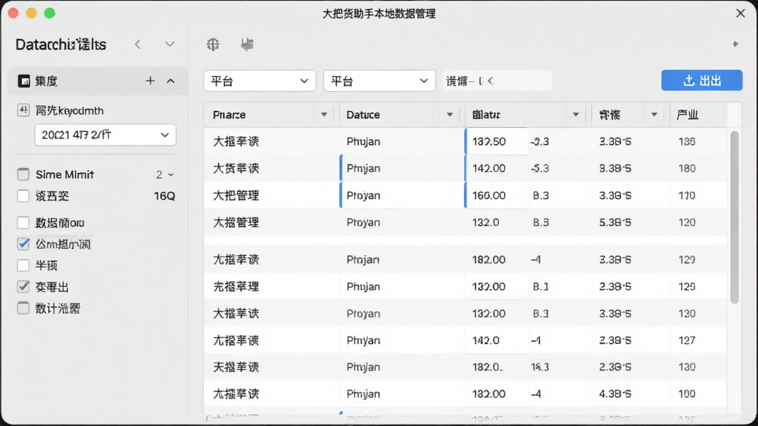
Task: Open the Pnarze column filter arrow
Action: (x=324, y=115)
